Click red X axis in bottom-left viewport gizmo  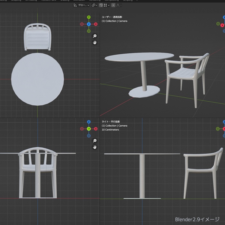[96, 129]
